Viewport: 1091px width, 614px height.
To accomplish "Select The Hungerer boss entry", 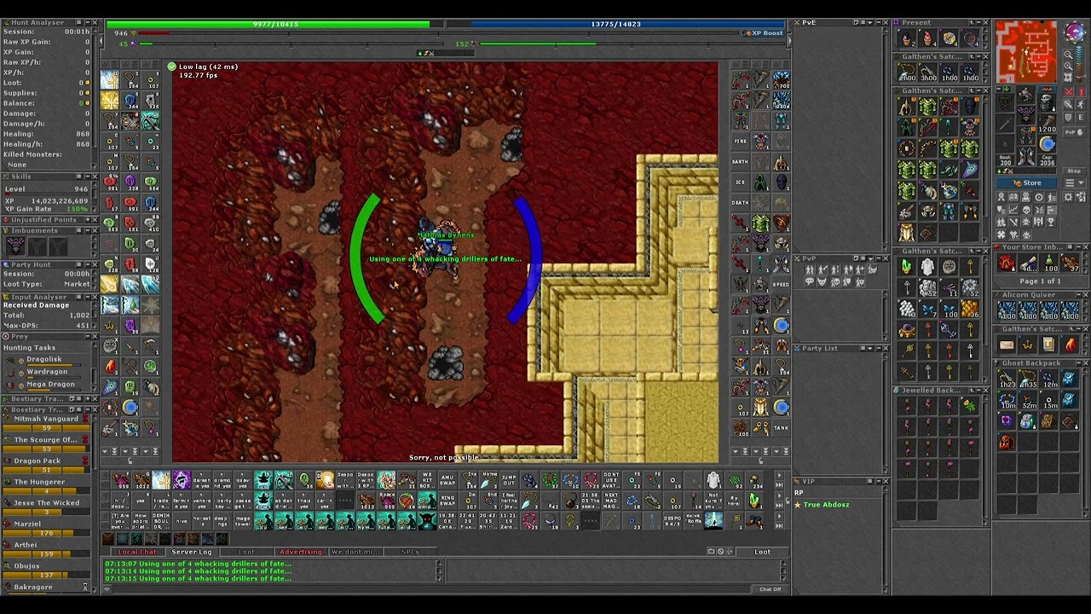I will point(46,484).
